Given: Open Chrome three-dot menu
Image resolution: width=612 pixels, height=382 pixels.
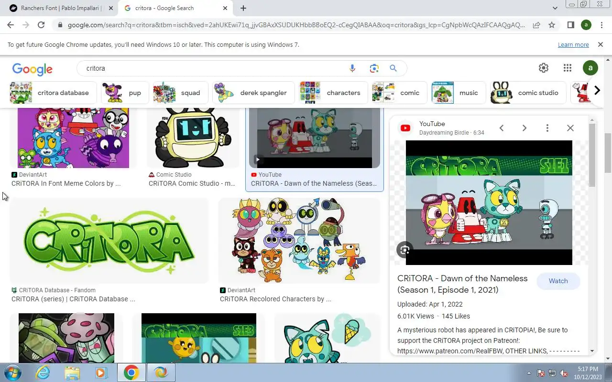Looking at the screenshot, I should pyautogui.click(x=601, y=25).
